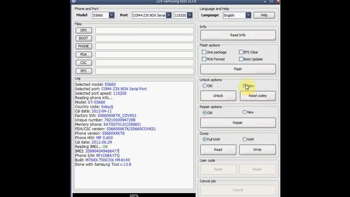Click the EFS file button

point(84,71)
